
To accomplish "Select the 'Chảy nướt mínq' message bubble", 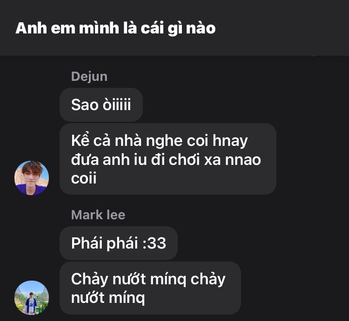I will click(150, 288).
